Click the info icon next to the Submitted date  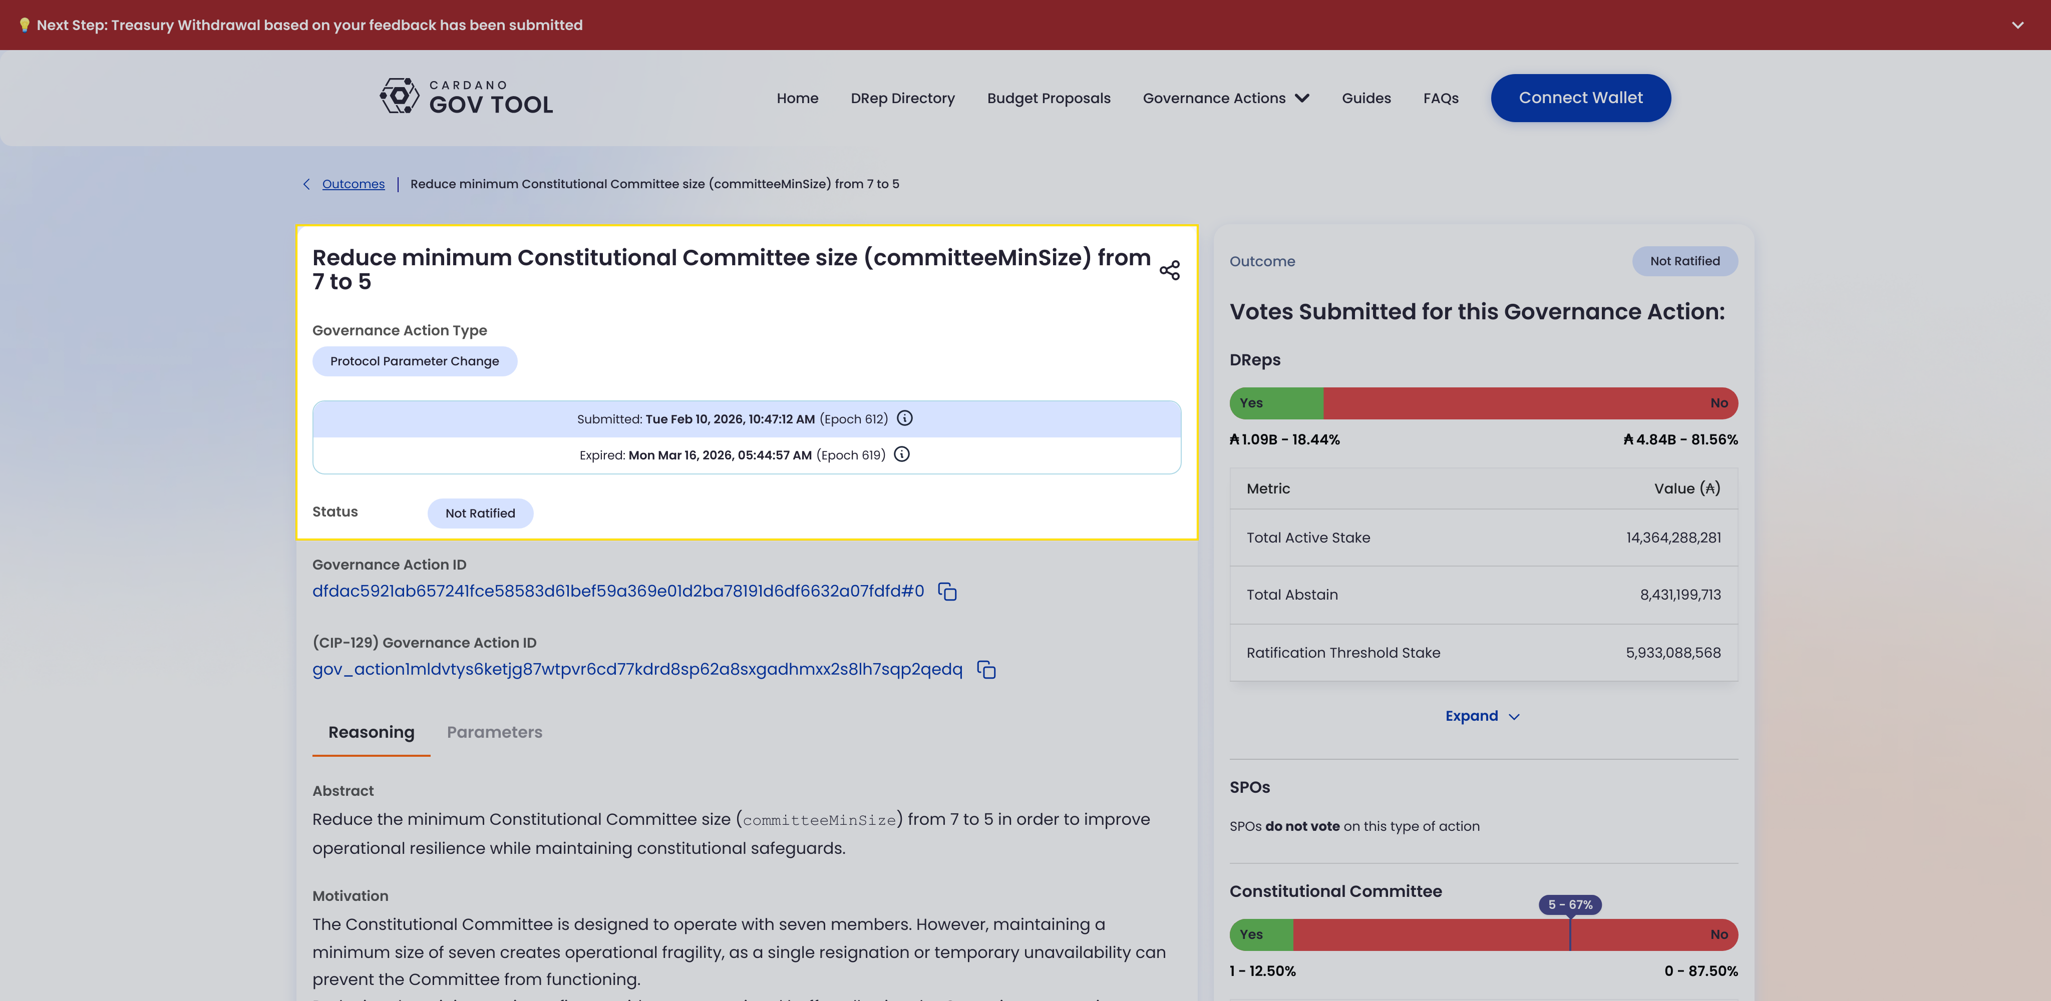point(904,418)
